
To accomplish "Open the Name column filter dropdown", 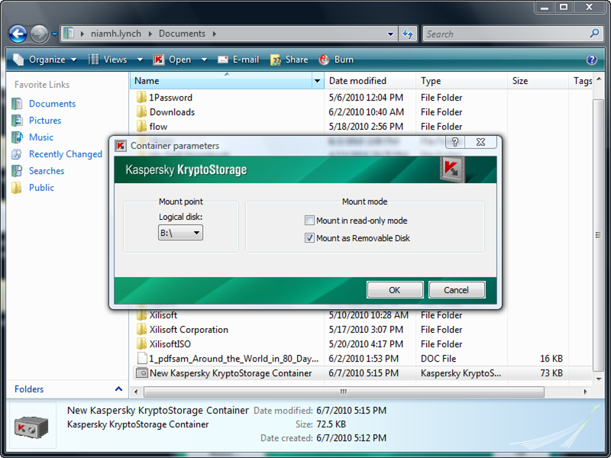I will (x=317, y=81).
